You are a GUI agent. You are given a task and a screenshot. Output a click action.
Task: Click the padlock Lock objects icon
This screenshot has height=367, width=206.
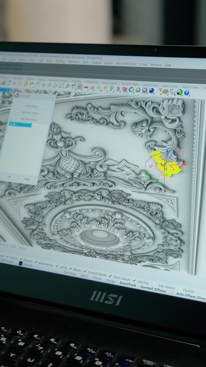coord(118,89)
